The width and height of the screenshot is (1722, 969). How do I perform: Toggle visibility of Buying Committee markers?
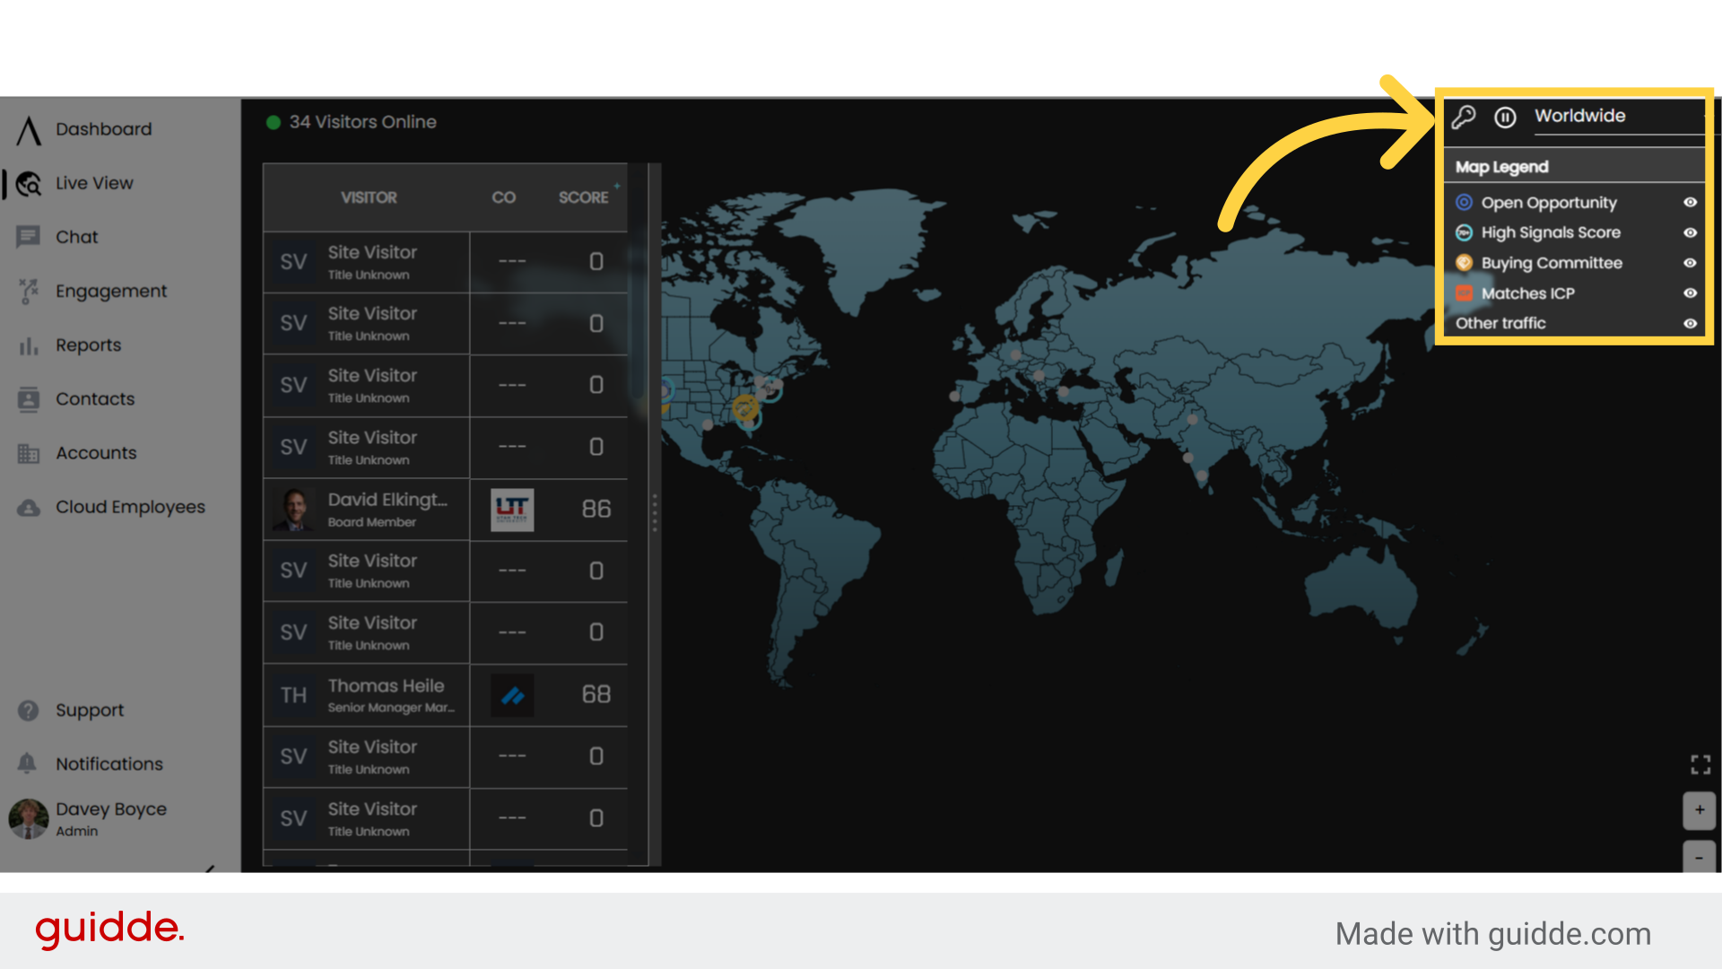pyautogui.click(x=1690, y=263)
